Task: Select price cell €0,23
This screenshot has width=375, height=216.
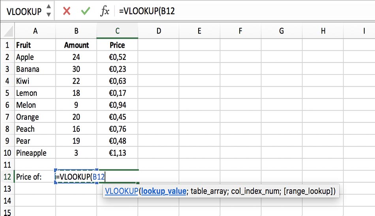Action: coord(117,69)
